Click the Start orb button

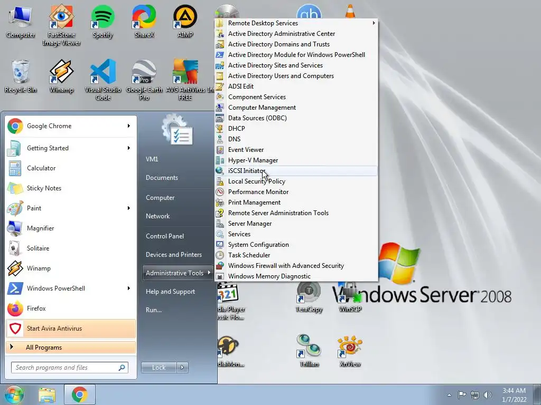coord(14,394)
